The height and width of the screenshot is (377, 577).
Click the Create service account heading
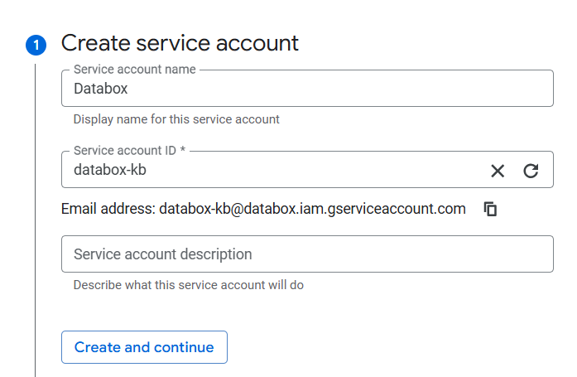tap(180, 43)
